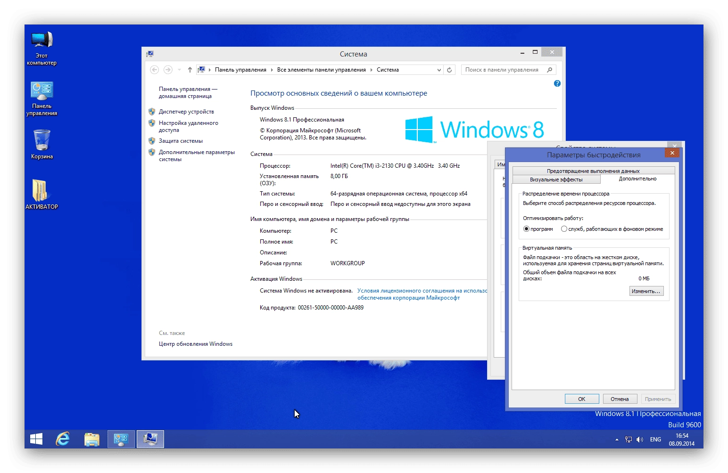This screenshot has height=473, width=728.
Task: Click Windows 8.1 Профессиональная edition text
Action: [x=302, y=120]
